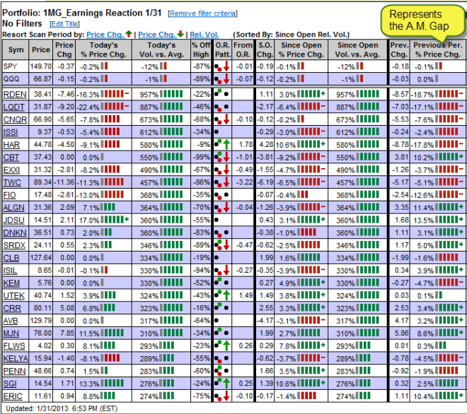Click the O.R. pattern icon in SPY row
This screenshot has width=467, height=414.
point(221,66)
